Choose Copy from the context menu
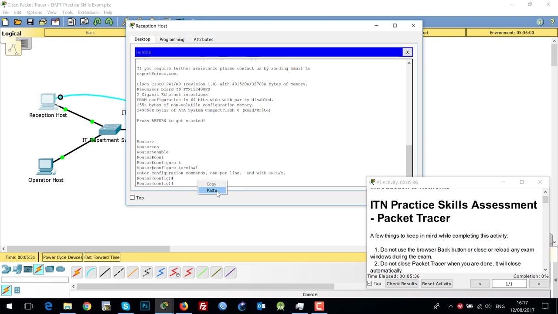Screen dimensions: 558x314 [x=211, y=184]
